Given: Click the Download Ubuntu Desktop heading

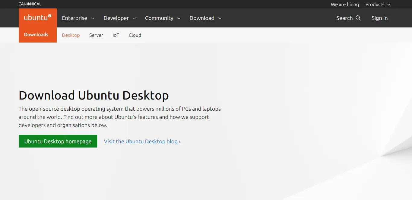Looking at the screenshot, I should 94,95.
